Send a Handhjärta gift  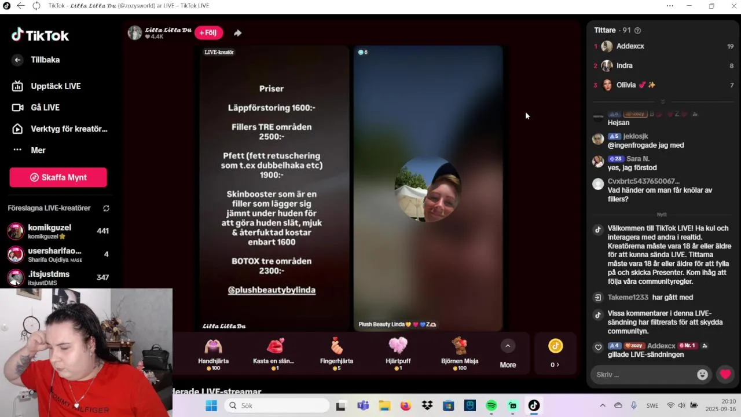pyautogui.click(x=213, y=354)
